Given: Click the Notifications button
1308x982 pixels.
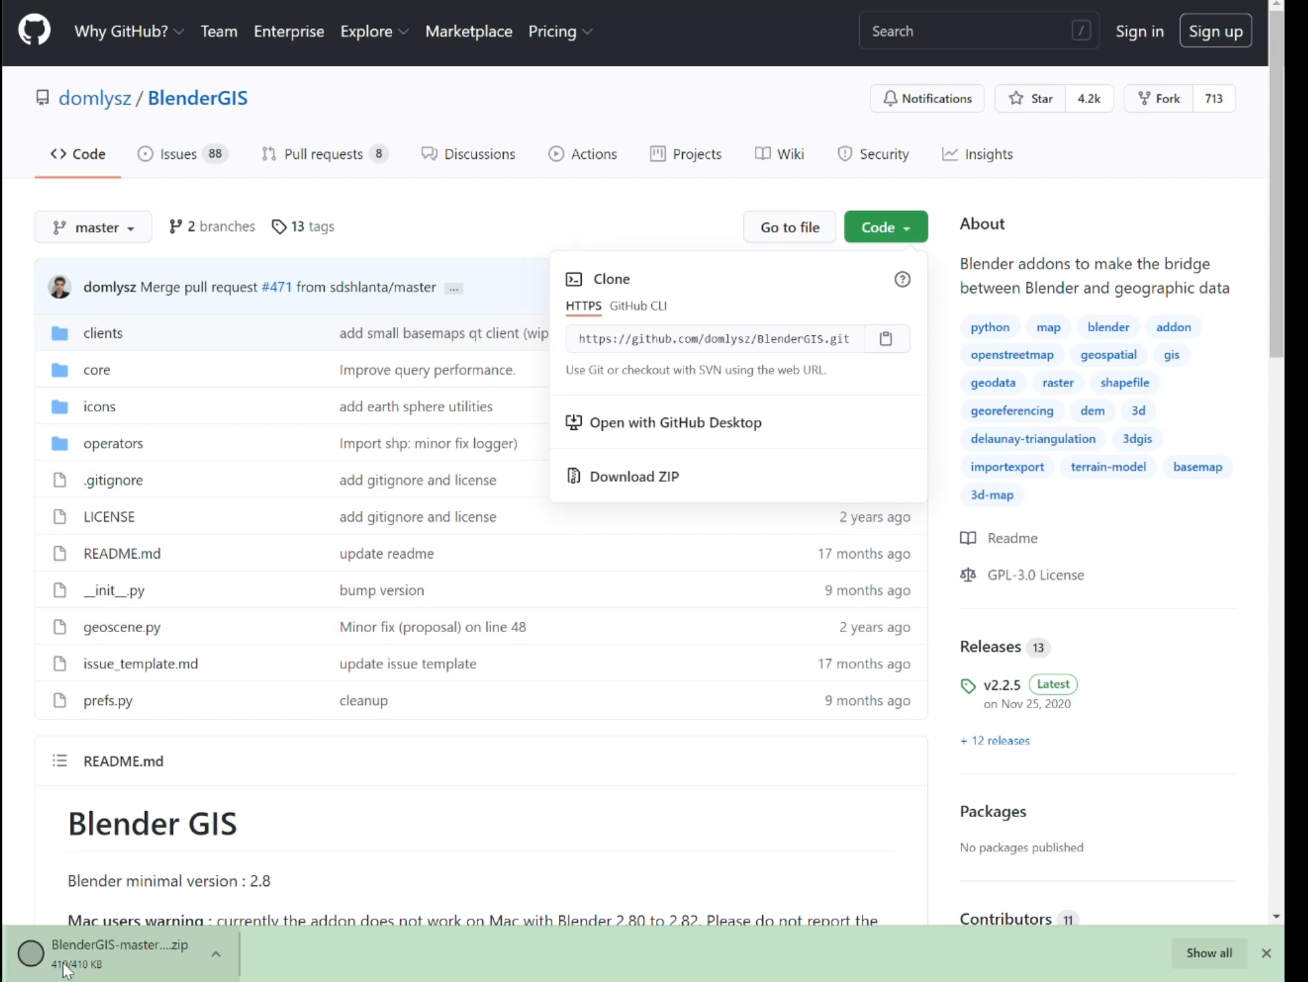Looking at the screenshot, I should 927,98.
